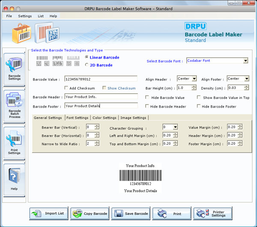Adjust the Bearer Bar (Vertical) stepper
Image resolution: width=257 pixels, height=227 pixels.
[97, 127]
